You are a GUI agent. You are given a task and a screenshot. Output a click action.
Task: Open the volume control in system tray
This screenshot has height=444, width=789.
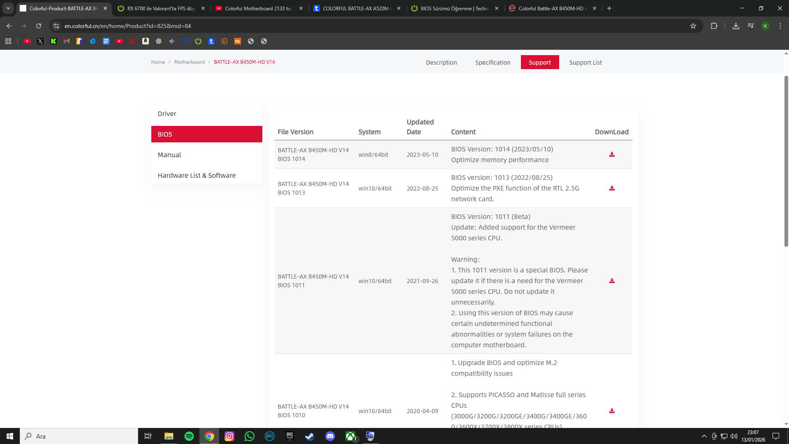tap(734, 436)
